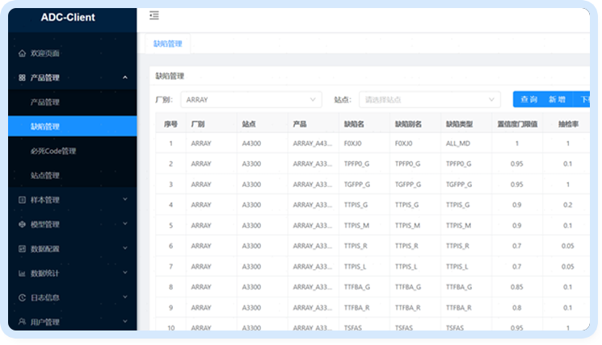The width and height of the screenshot is (602, 345).
Task: Click the 日志信息 clock icon
Action: tap(22, 297)
